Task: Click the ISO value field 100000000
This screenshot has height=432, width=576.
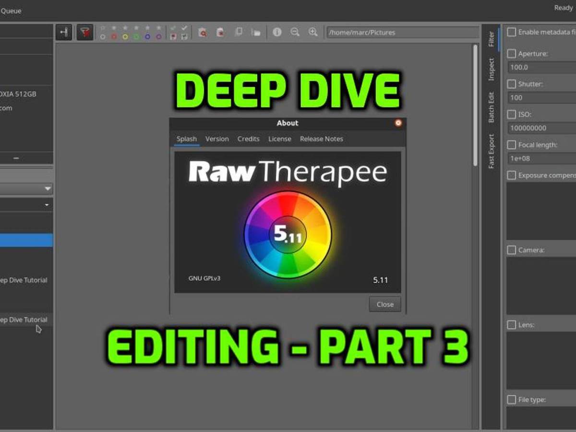Action: click(x=541, y=128)
